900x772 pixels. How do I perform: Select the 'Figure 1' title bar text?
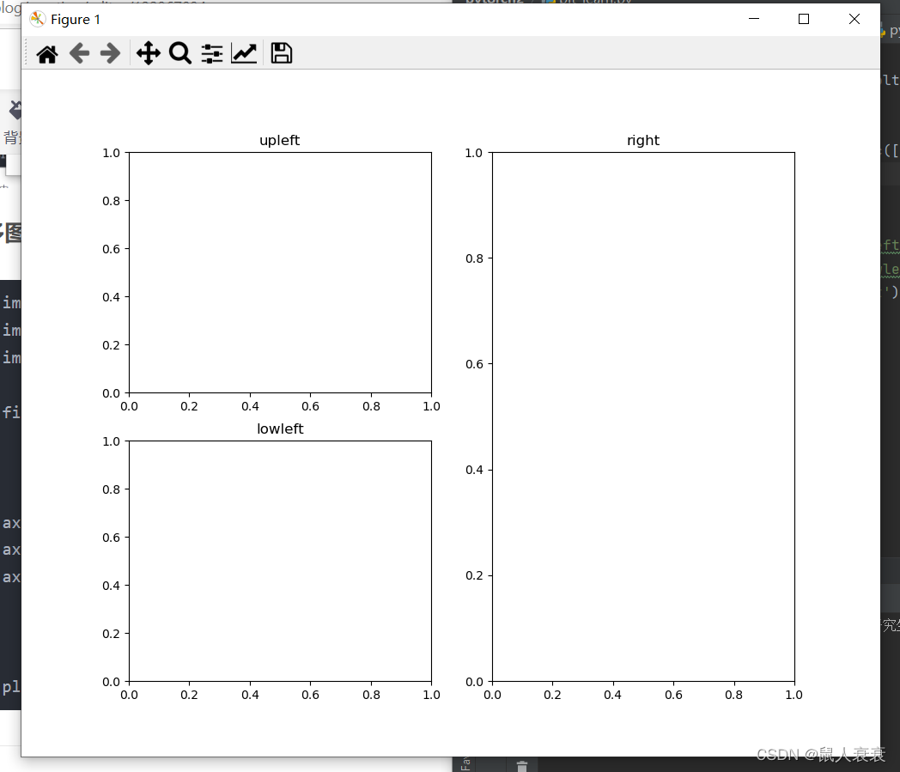(76, 18)
